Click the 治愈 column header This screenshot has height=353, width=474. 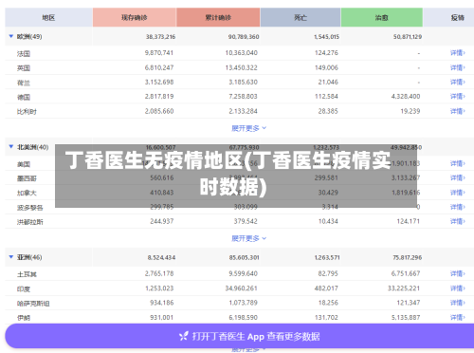click(382, 17)
